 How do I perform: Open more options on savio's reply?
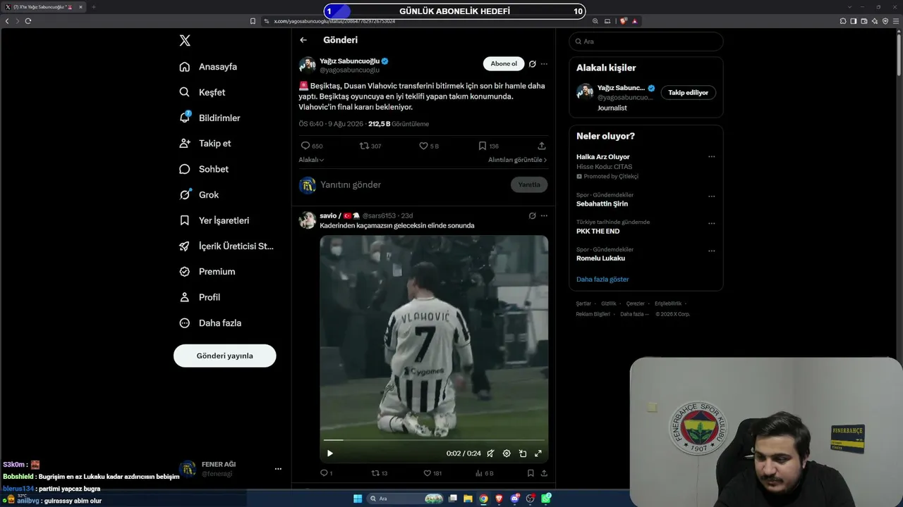tap(544, 215)
